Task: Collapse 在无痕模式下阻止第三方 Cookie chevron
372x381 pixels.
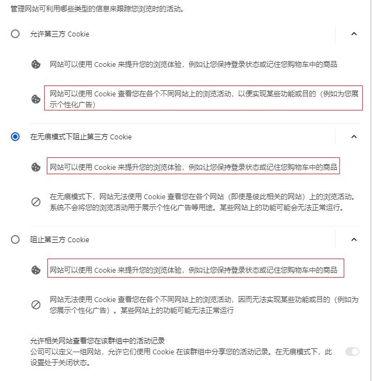Action: tap(354, 137)
